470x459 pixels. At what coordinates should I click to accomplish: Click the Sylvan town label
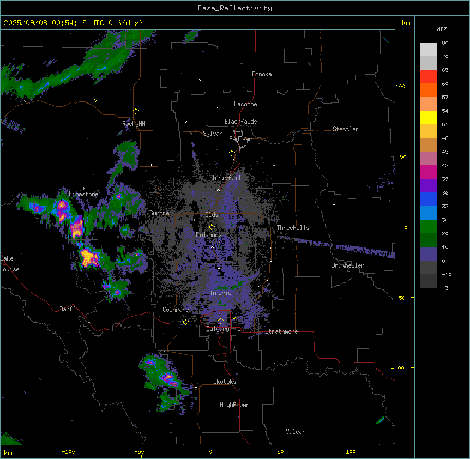pos(213,134)
